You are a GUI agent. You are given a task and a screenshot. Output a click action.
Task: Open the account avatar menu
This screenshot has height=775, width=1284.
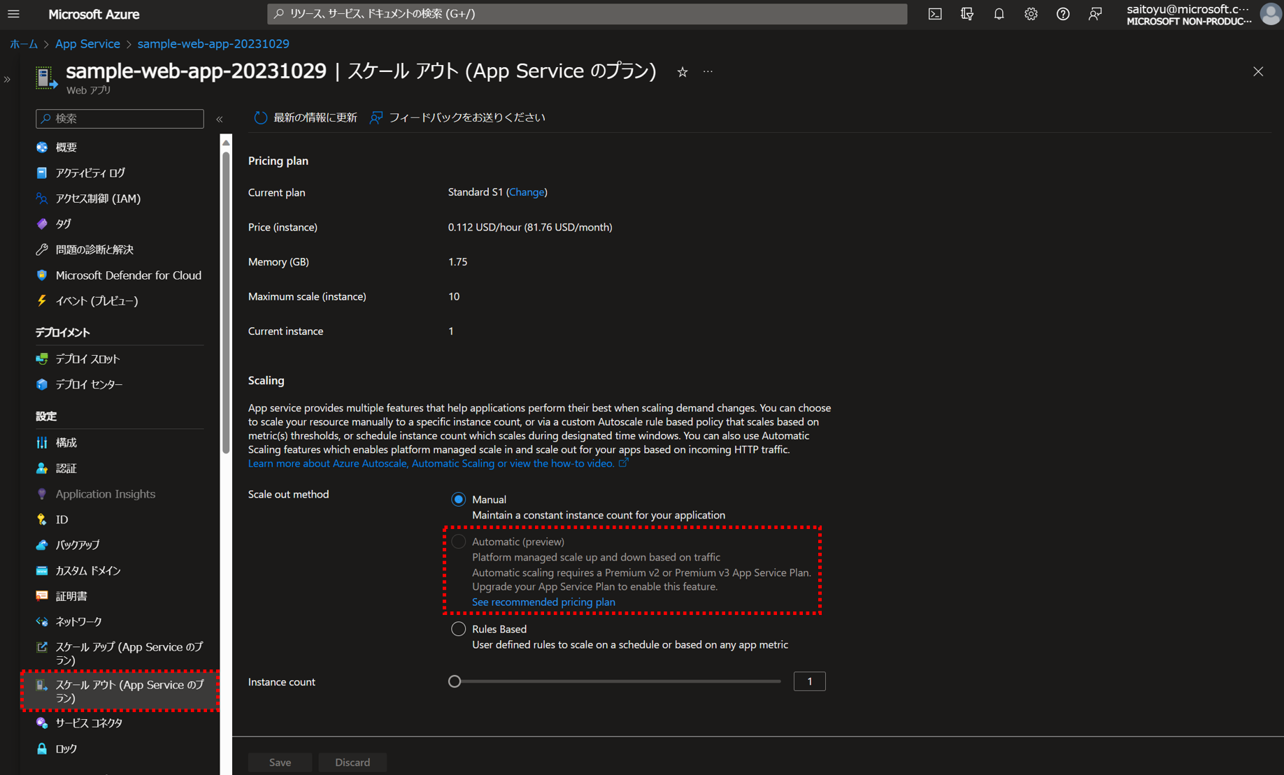[x=1270, y=14]
